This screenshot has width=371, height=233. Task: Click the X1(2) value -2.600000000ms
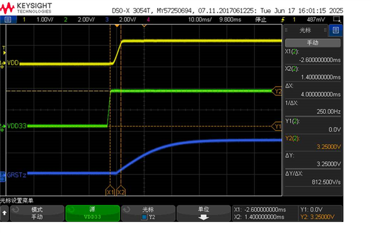pyautogui.click(x=319, y=60)
